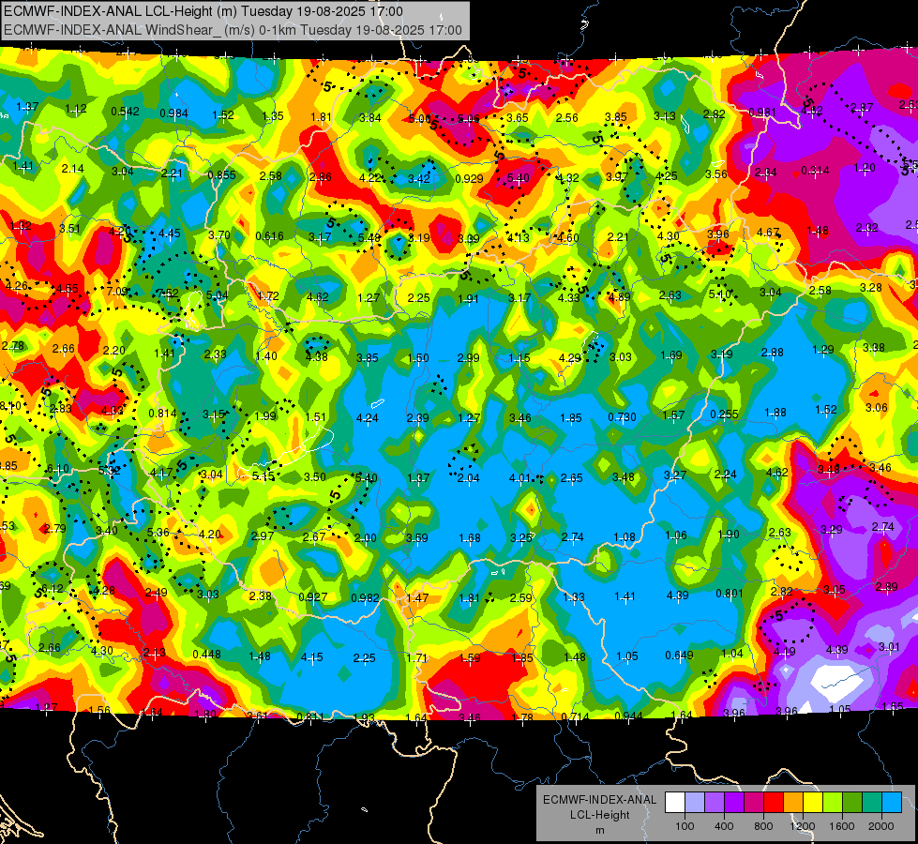
Task: Click the WindShear 0-1km title line
Action: point(233,30)
